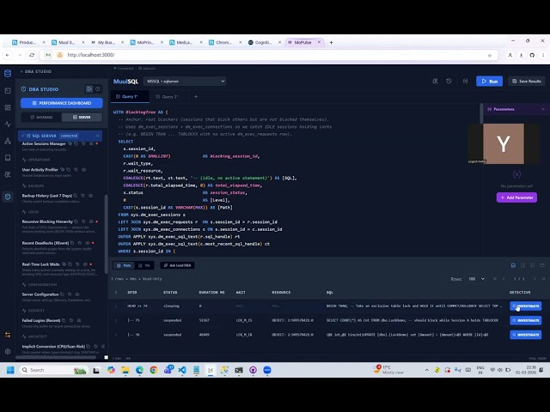Switch to the Cogniti... browser tab
Image resolution: width=550 pixels, height=412 pixels.
(x=264, y=42)
